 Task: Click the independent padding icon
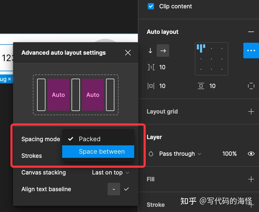(x=251, y=86)
